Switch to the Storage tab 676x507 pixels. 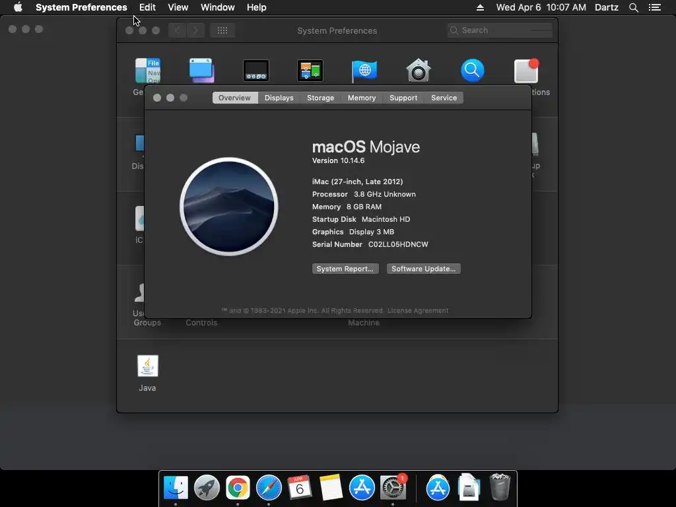[x=320, y=98]
